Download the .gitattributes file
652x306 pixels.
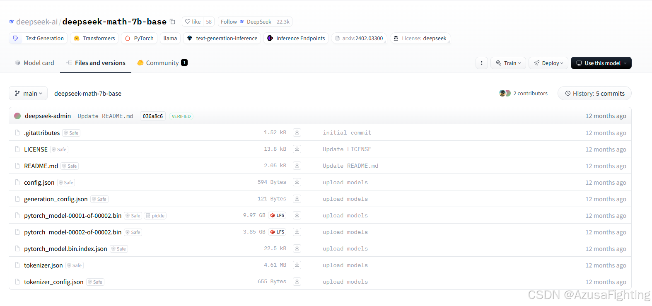[x=297, y=133]
